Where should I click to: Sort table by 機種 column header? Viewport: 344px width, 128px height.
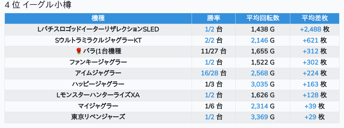pos(98,18)
